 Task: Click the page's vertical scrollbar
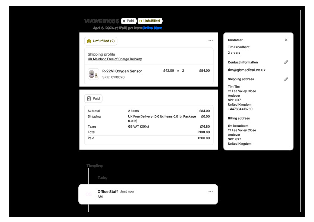[300, 112]
